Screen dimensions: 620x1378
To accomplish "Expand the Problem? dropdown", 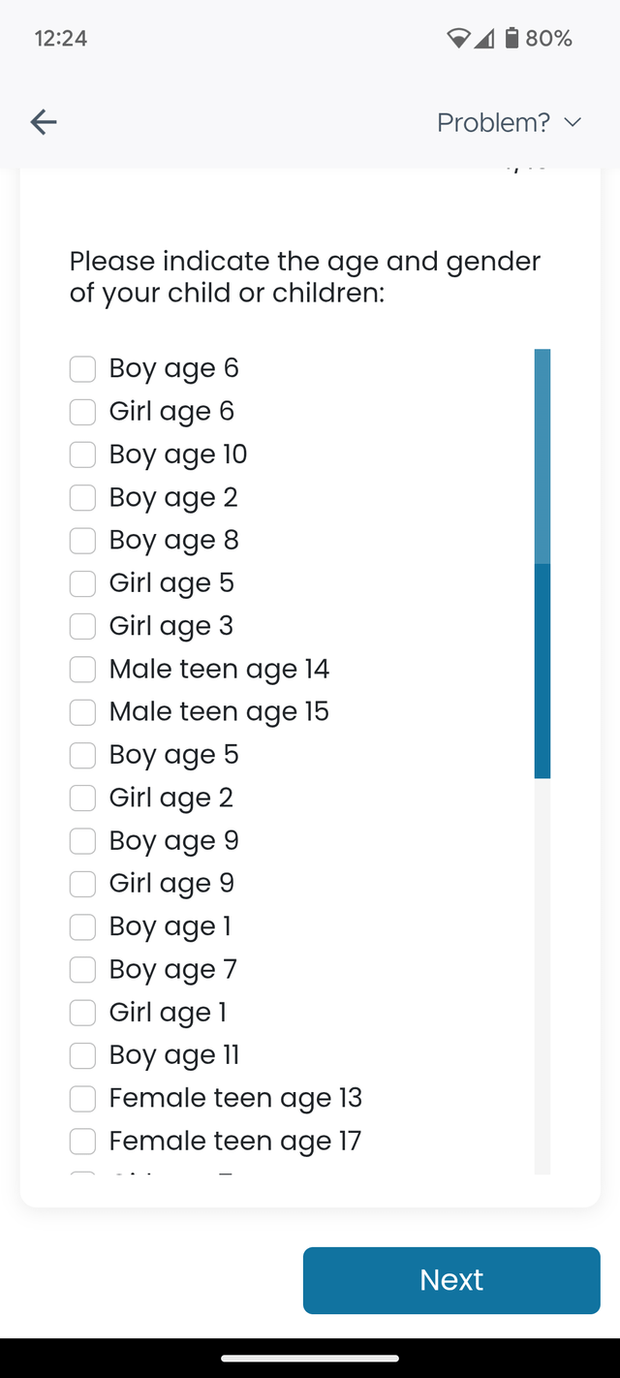I will (x=510, y=122).
